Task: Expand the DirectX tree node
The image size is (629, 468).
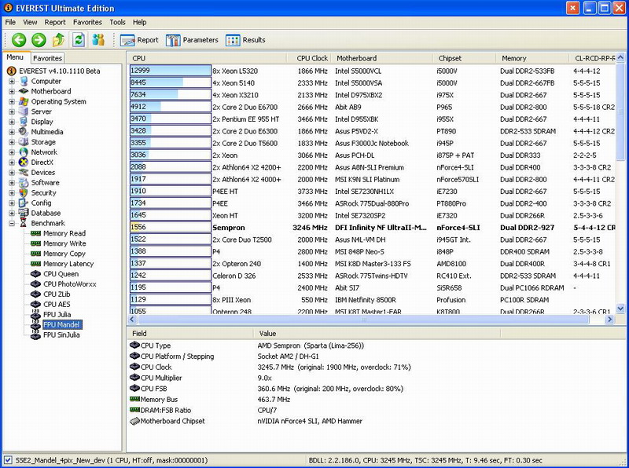Action: click(x=12, y=163)
